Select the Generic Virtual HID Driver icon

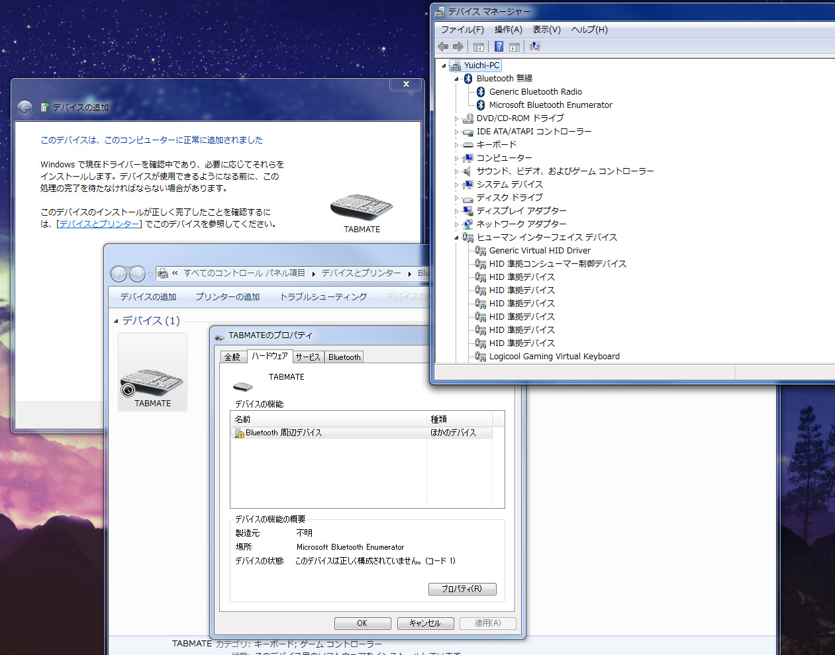(481, 250)
